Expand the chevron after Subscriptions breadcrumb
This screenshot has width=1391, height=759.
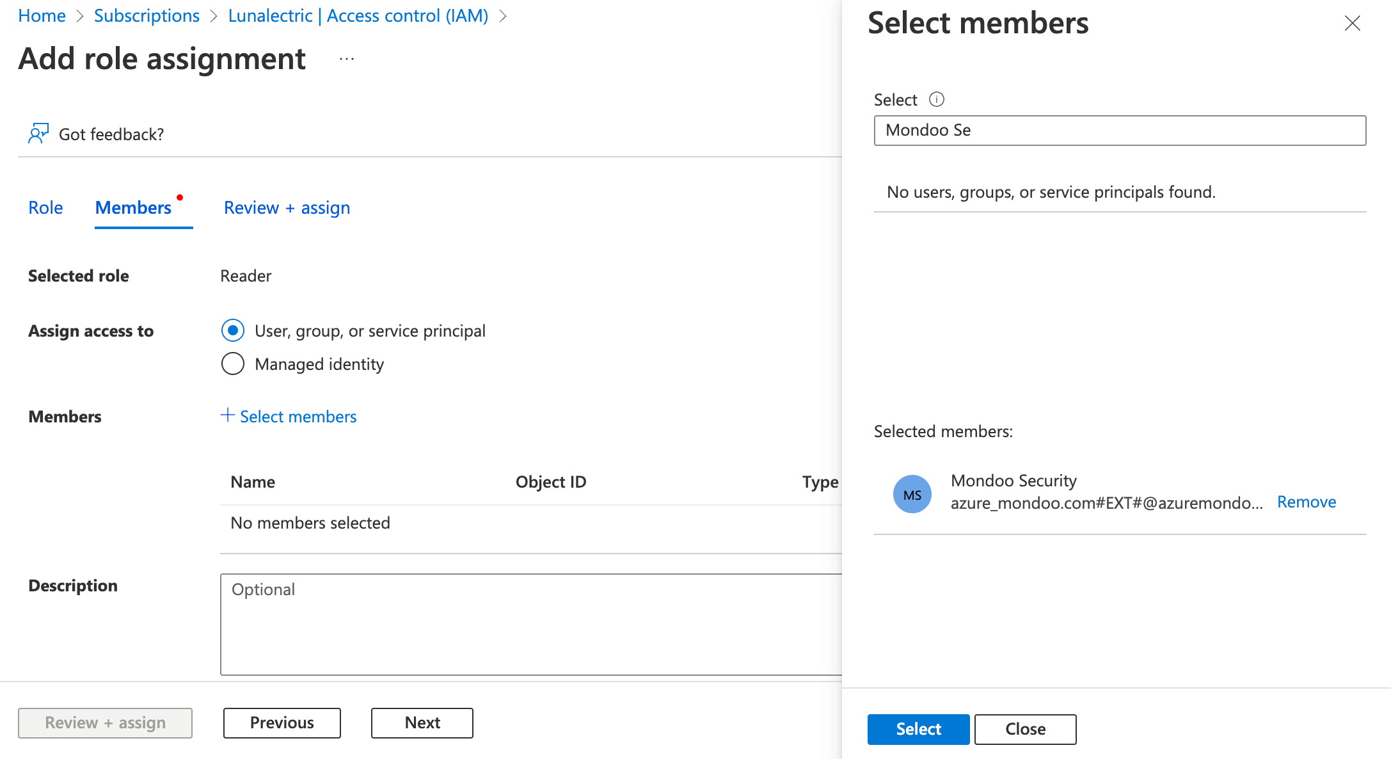[x=213, y=15]
